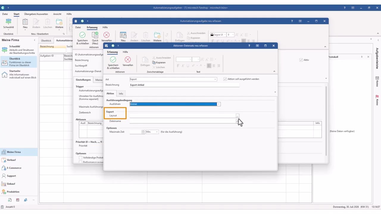Center text in Aktionen-Datensatz Text group
Viewport: 381px width, 214px height.
(214, 66)
